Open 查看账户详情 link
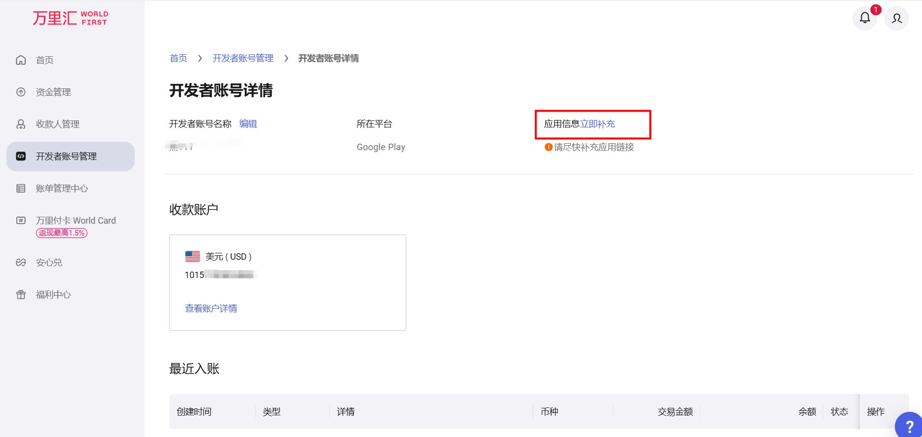 pos(211,309)
